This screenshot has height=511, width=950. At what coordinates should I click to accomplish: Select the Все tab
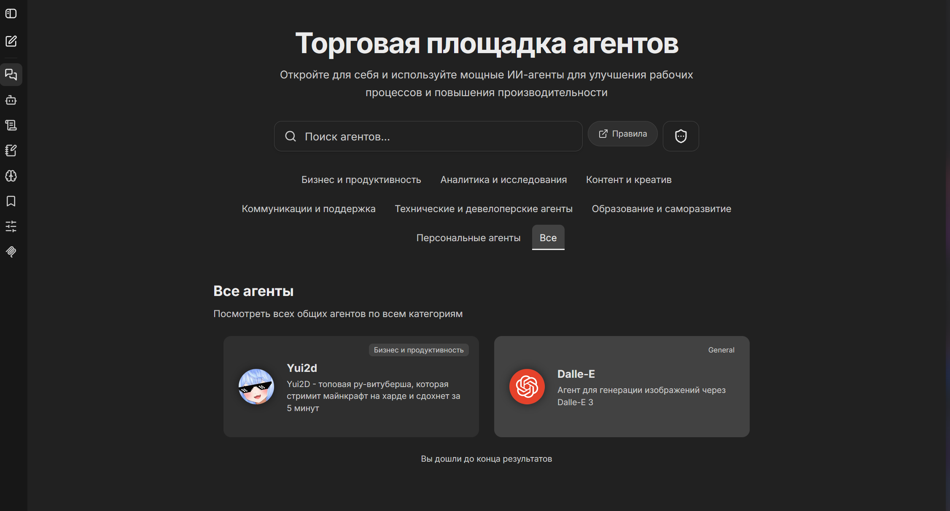548,238
